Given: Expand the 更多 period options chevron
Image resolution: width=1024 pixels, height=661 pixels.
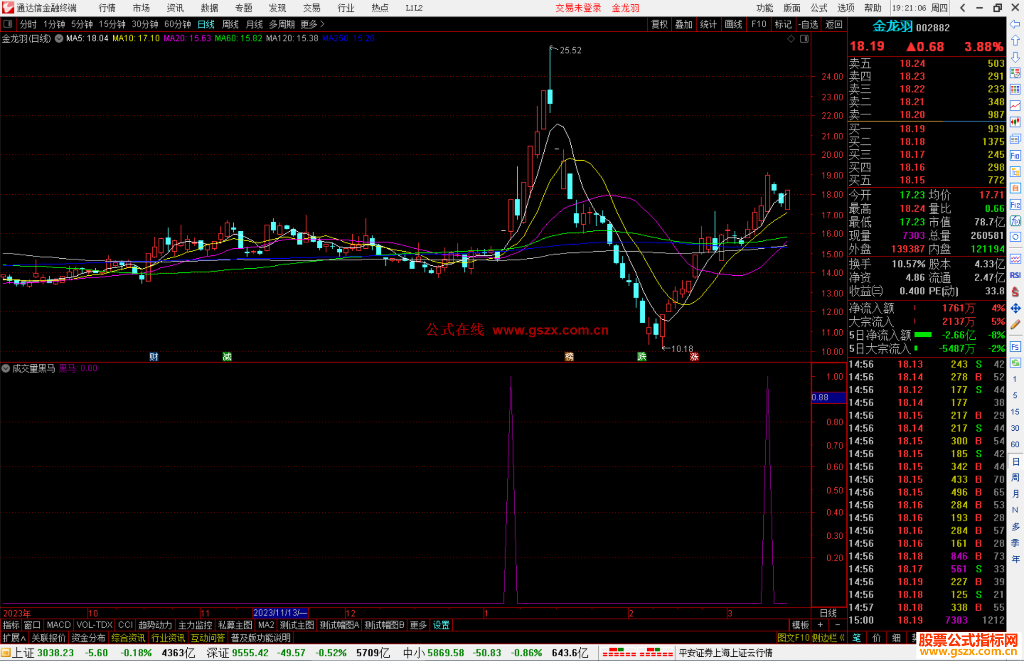Looking at the screenshot, I should [322, 24].
